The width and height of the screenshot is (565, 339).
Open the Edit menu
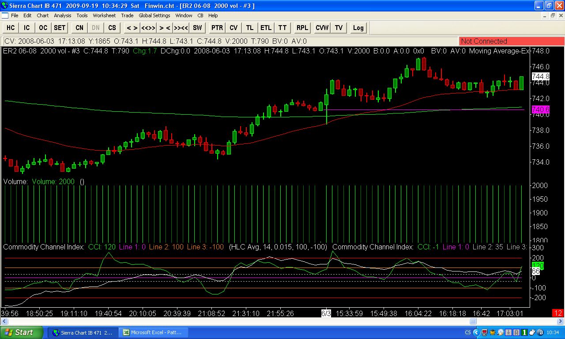coord(27,15)
